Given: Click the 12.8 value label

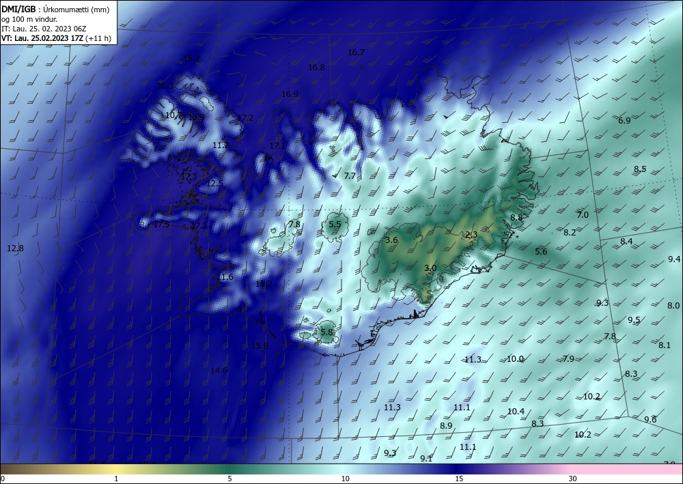Looking at the screenshot, I should point(15,248).
